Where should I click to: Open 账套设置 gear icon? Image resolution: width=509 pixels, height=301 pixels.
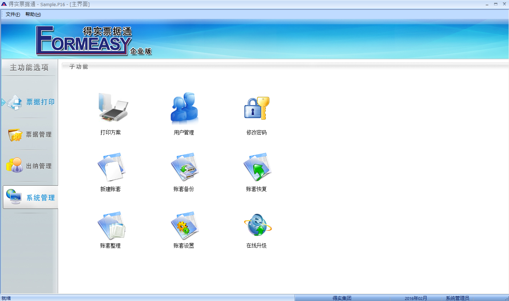pos(185,226)
